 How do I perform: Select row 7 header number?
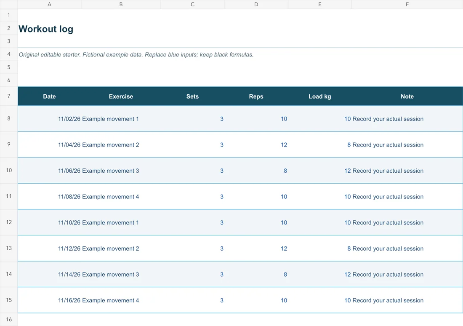click(x=9, y=96)
